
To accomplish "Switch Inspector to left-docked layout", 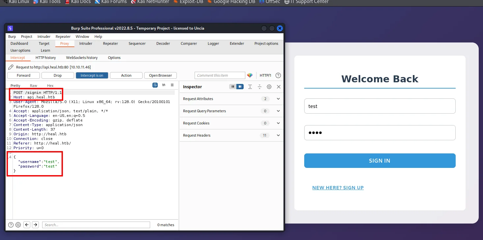I will coord(233,87).
